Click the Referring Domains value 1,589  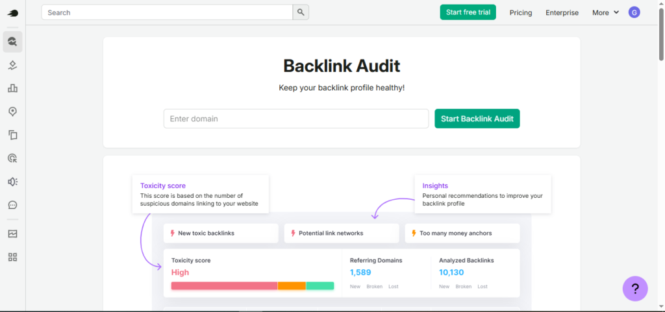(x=360, y=272)
